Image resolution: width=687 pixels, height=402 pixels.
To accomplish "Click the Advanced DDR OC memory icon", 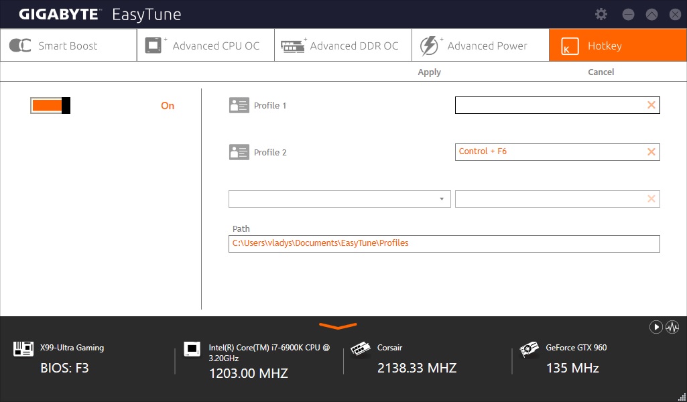I will tap(293, 46).
